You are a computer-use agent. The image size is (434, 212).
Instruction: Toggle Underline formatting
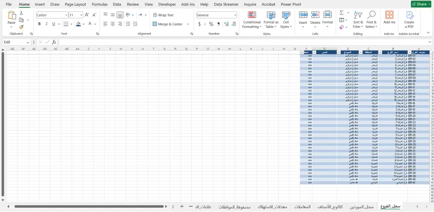[54, 24]
